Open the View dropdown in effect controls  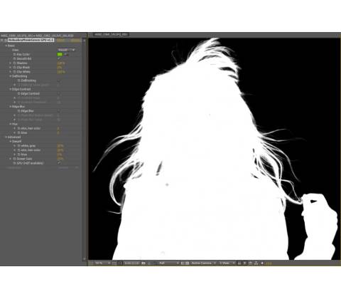tap(66, 50)
